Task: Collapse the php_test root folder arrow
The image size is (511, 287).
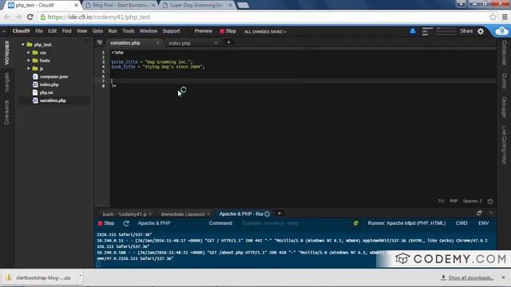Action: 23,45
